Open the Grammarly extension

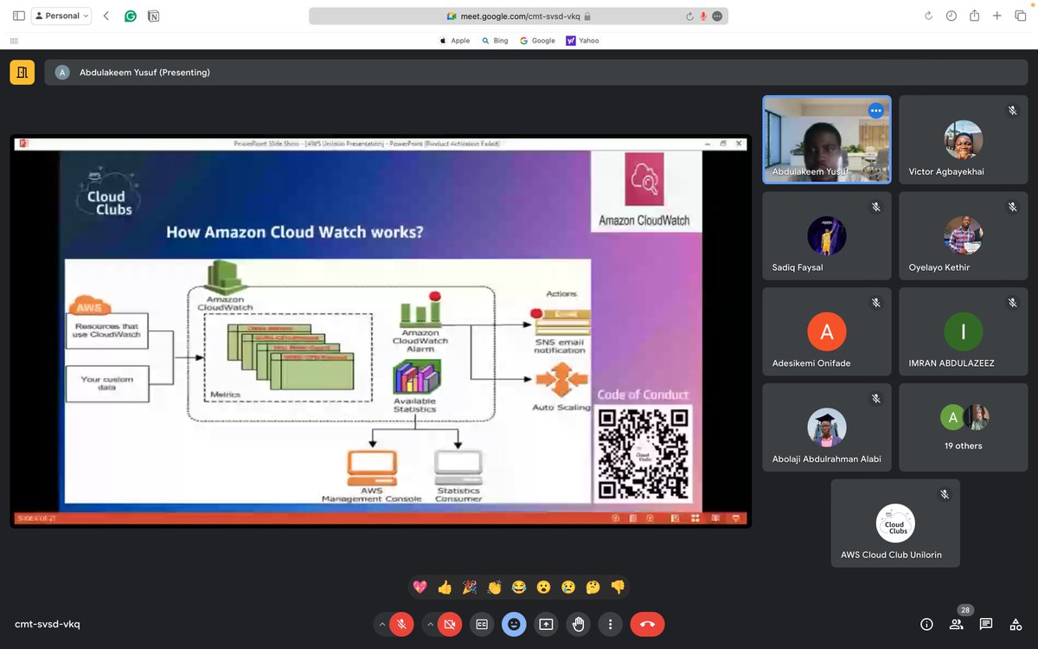point(131,16)
